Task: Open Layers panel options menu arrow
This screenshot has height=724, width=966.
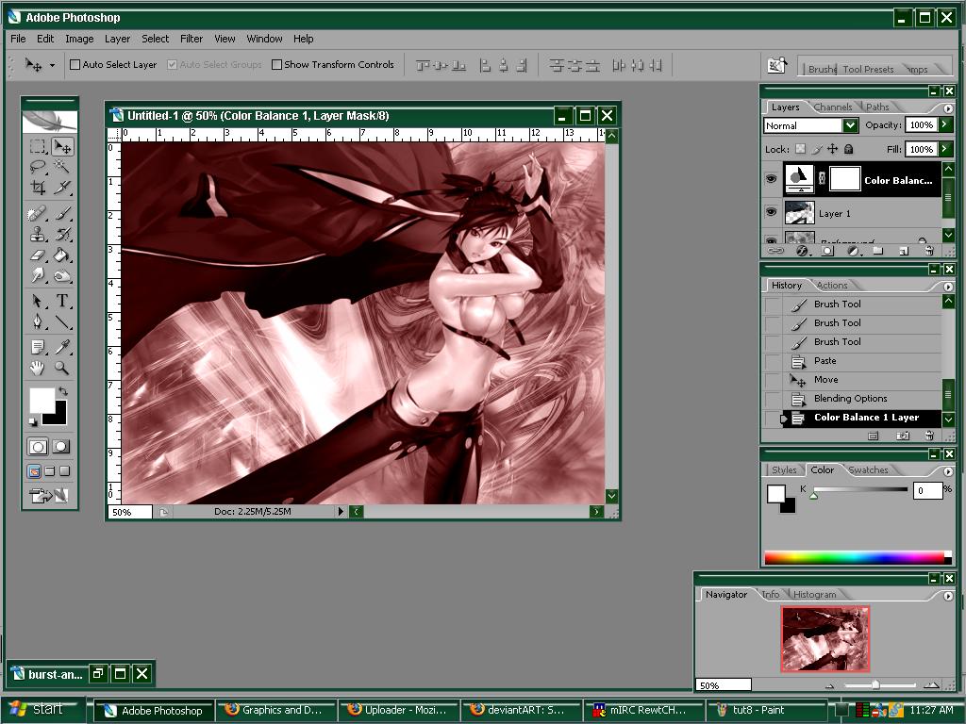Action: 947,108
